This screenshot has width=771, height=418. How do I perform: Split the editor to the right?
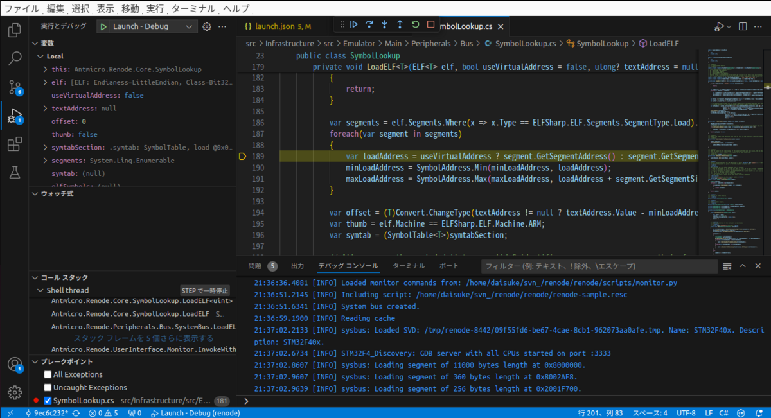tap(743, 26)
